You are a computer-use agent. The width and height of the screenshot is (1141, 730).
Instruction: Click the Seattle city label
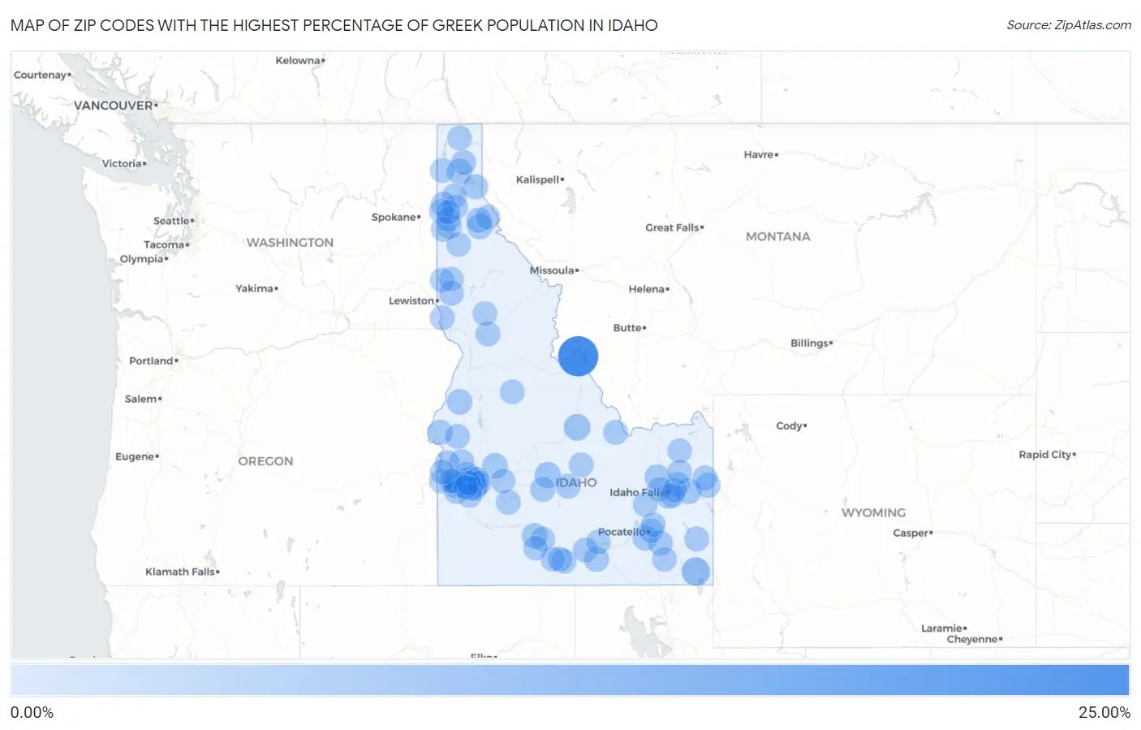(x=171, y=221)
